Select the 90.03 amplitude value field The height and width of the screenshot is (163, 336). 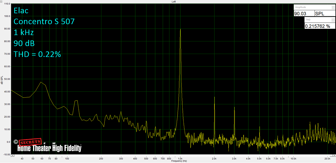(x=304, y=13)
